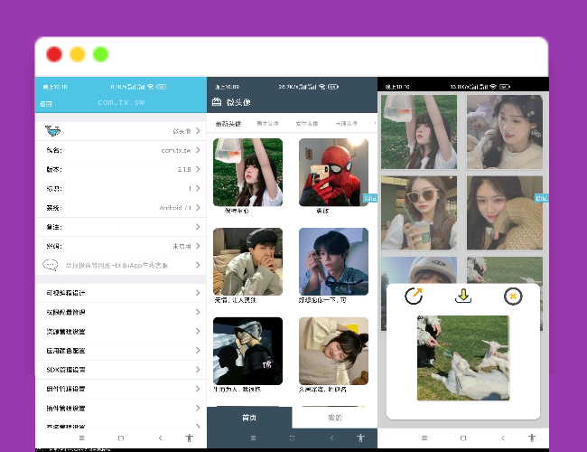
Task: Tap the recent-apps menu icon in right phone
Action: (424, 438)
